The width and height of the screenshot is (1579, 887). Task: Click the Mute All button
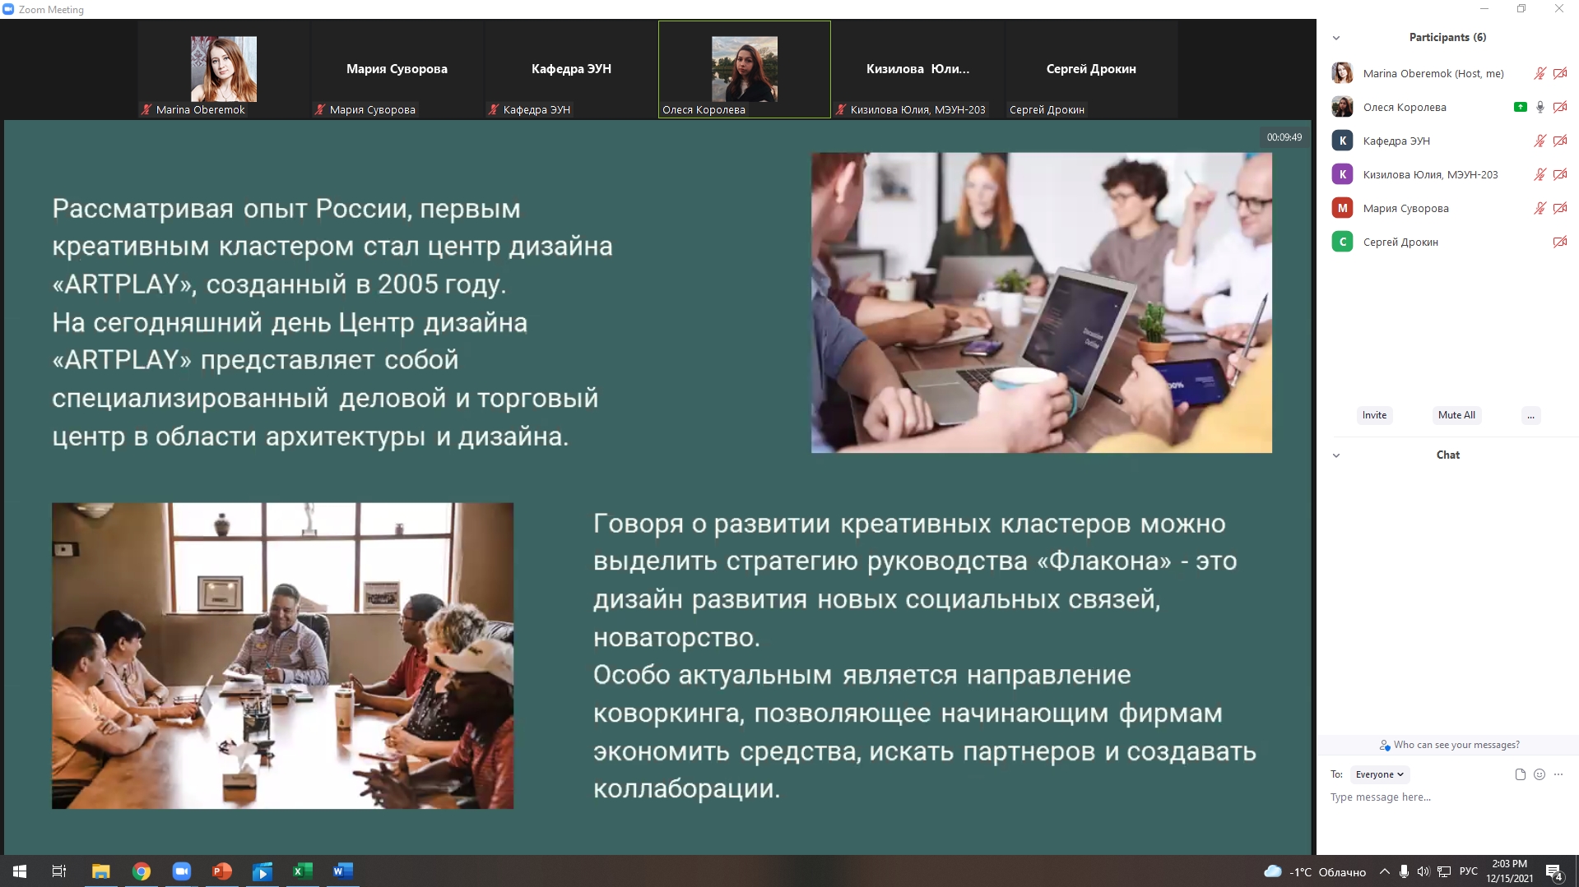(x=1456, y=415)
